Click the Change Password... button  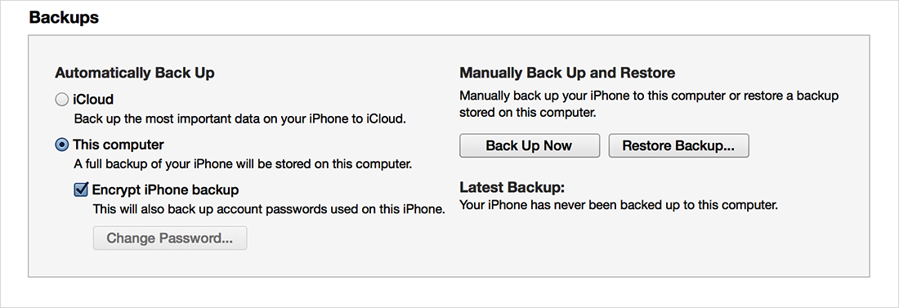[170, 238]
